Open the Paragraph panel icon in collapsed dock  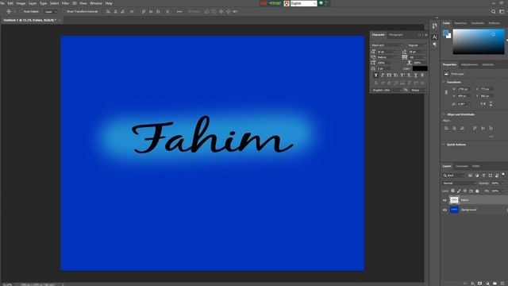tap(434, 45)
